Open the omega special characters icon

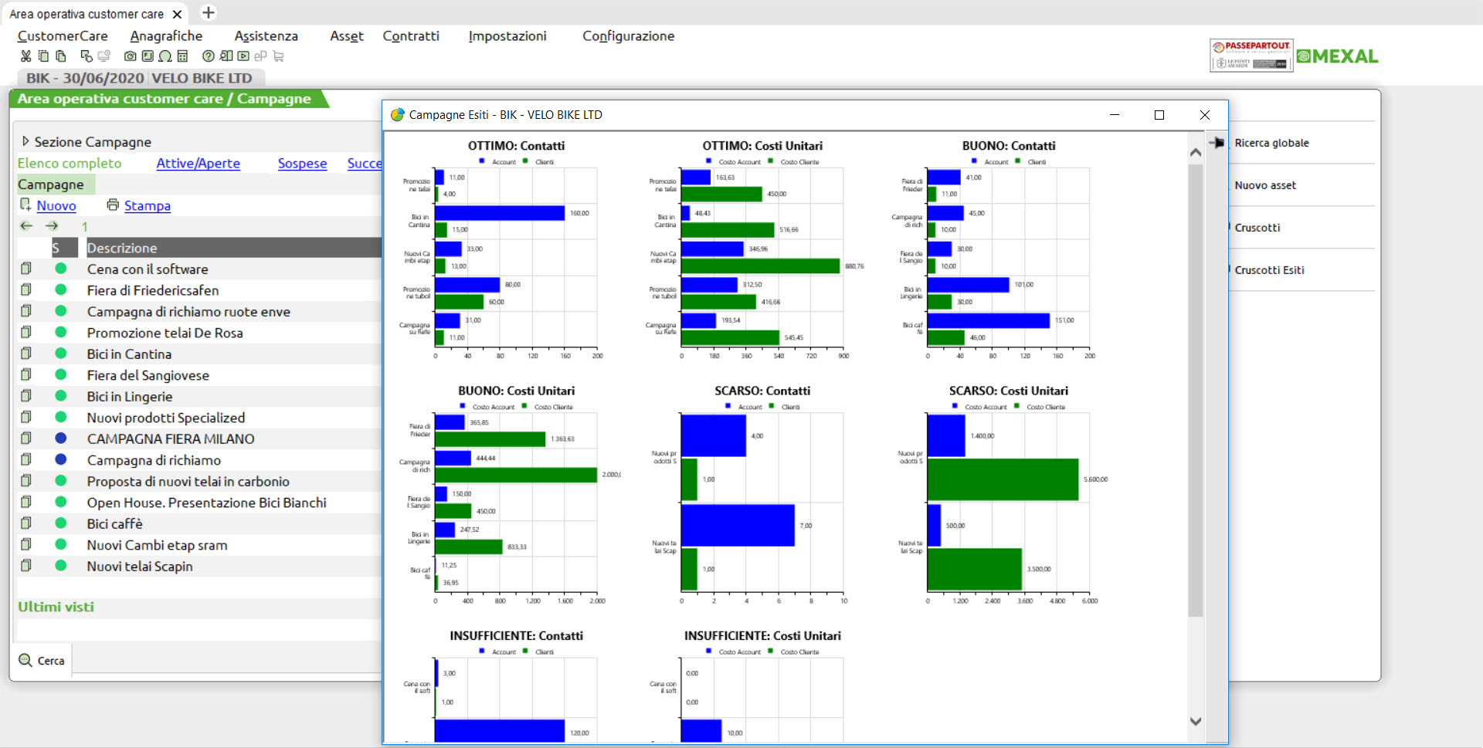point(165,56)
